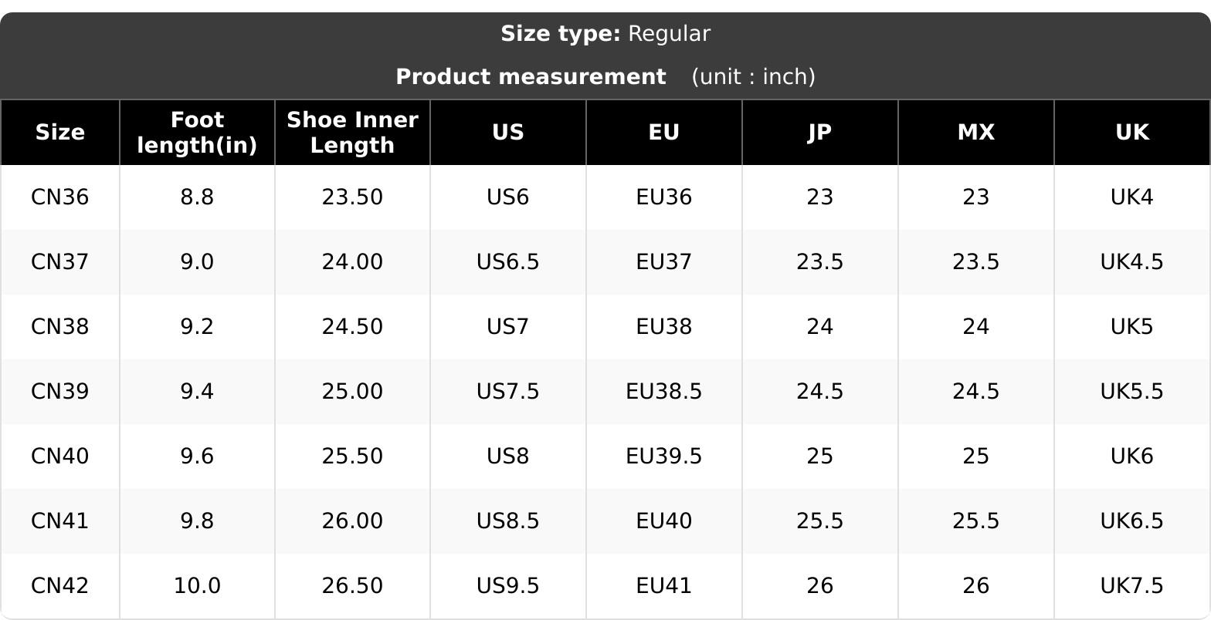The height and width of the screenshot is (620, 1211).
Task: Select the US6.5 cell
Action: [508, 262]
